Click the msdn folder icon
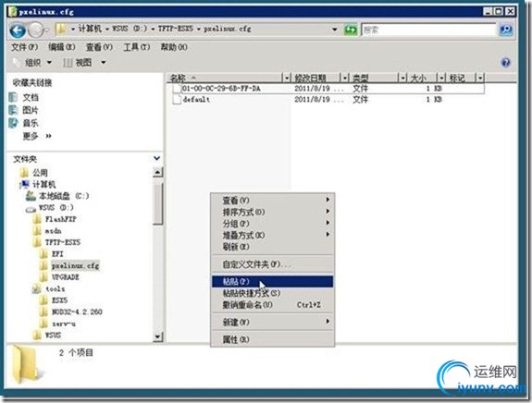This screenshot has width=532, height=403. (x=37, y=231)
